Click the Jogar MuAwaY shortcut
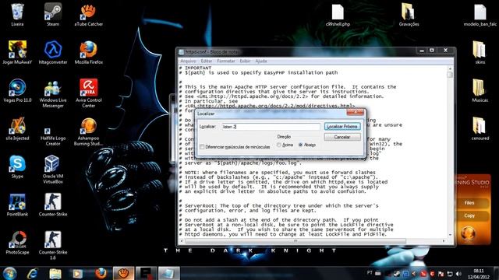This screenshot has height=280, width=499. tap(17, 53)
